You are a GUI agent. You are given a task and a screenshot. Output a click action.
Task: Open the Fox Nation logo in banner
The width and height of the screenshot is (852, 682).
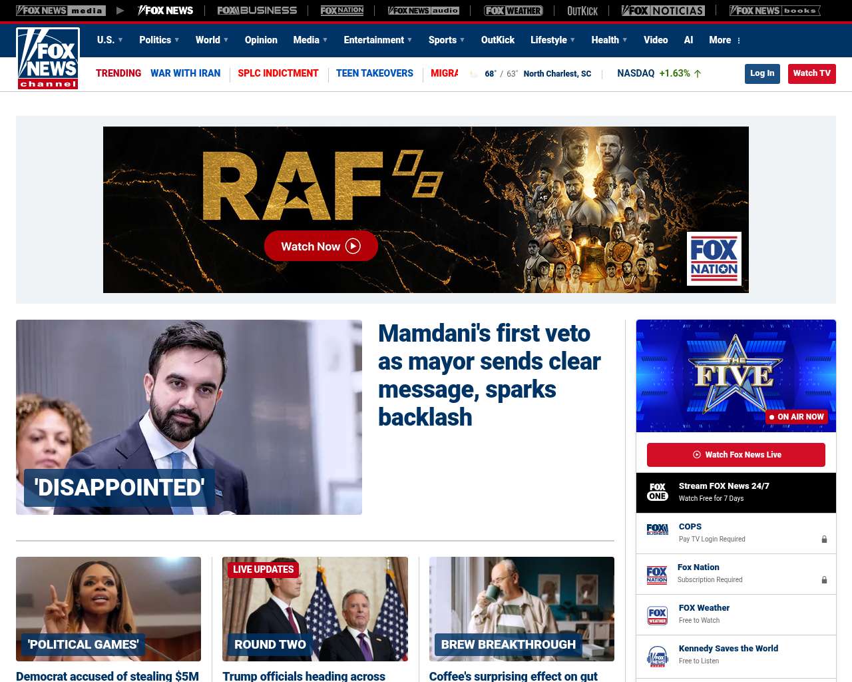tap(714, 259)
